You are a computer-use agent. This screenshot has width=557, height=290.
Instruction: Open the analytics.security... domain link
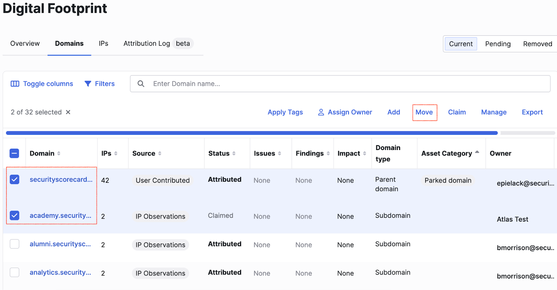coord(60,273)
